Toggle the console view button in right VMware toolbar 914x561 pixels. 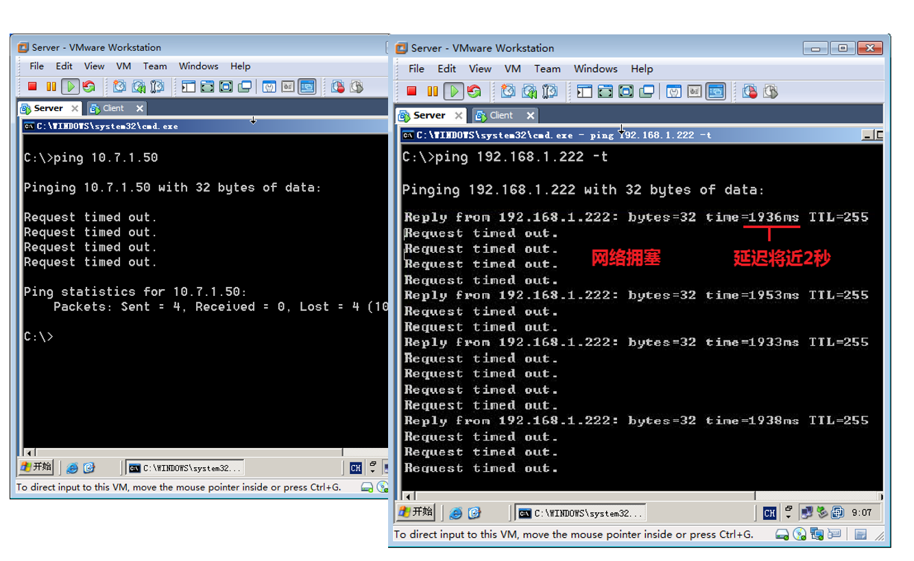pyautogui.click(x=716, y=91)
